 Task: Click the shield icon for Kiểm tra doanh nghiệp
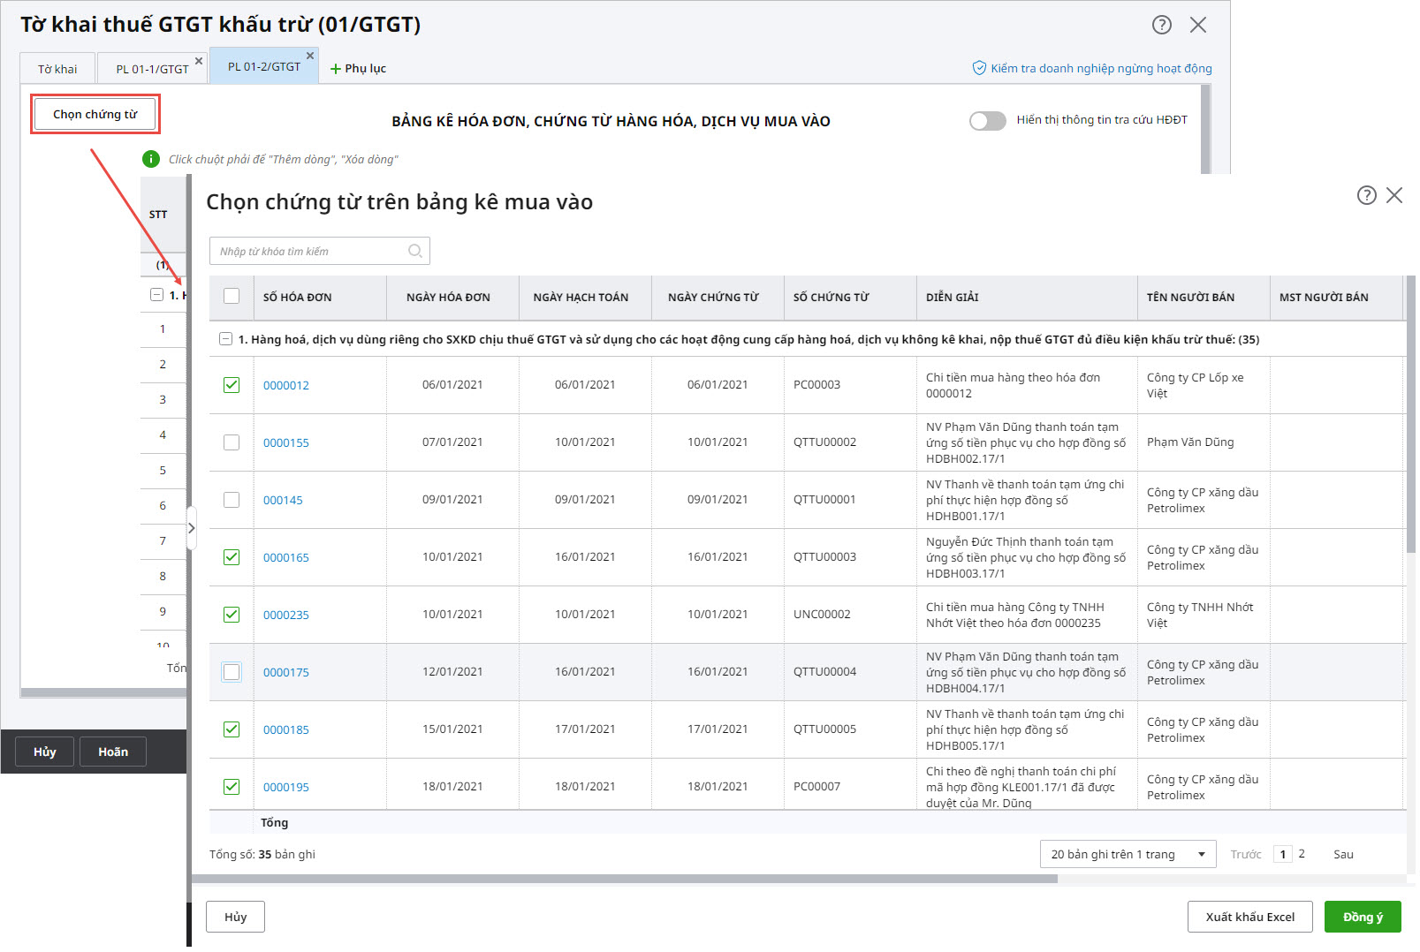point(979,68)
